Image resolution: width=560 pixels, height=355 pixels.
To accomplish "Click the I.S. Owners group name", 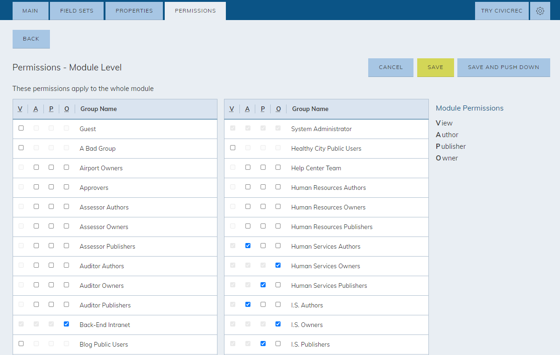I will click(x=307, y=325).
